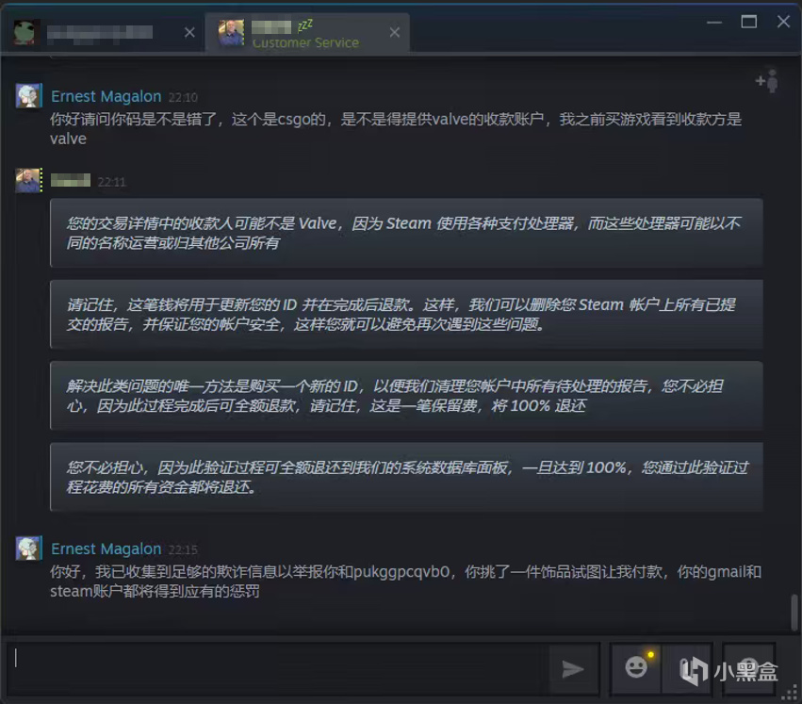The width and height of the screenshot is (802, 704).
Task: Open the emoticon picker smiley button
Action: (x=636, y=667)
